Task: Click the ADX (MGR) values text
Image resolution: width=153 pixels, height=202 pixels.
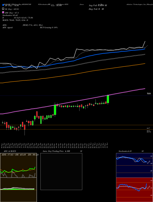Action: [x=32, y=25]
